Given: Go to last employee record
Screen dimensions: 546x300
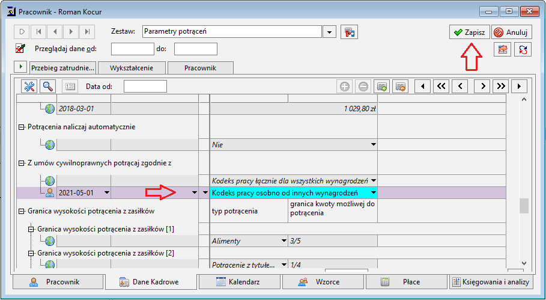Looking at the screenshot, I should pyautogui.click(x=87, y=32).
